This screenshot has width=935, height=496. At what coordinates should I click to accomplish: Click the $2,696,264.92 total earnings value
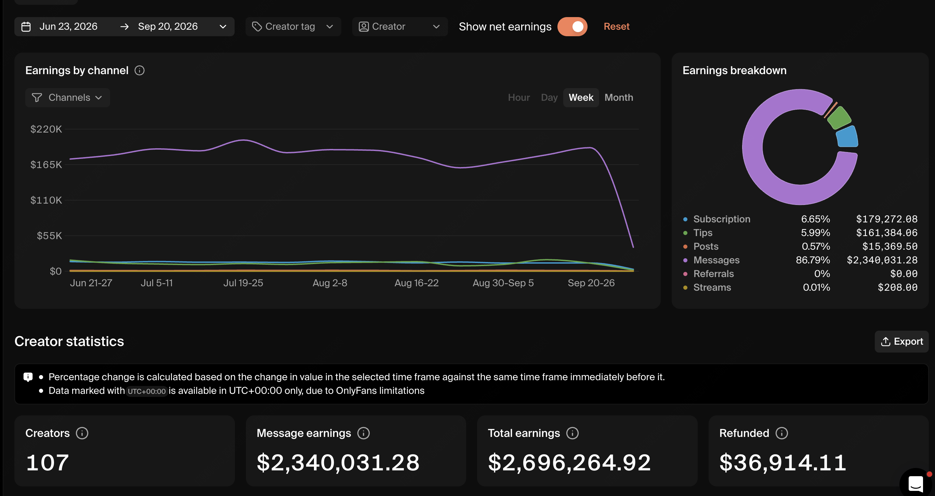tap(569, 463)
